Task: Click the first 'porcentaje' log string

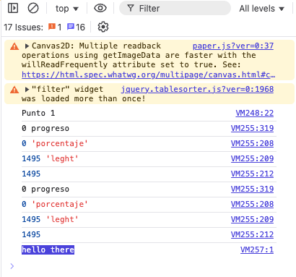Action: (x=60, y=143)
